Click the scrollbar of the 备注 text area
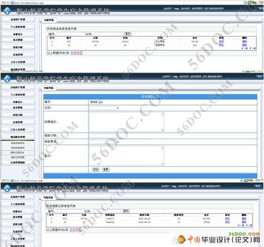The width and height of the screenshot is (264, 247). 162,156
